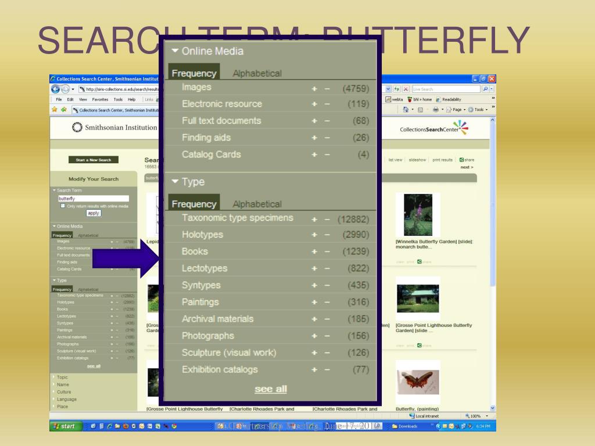Switch enlarged Type list to Alphabetical

tap(257, 204)
